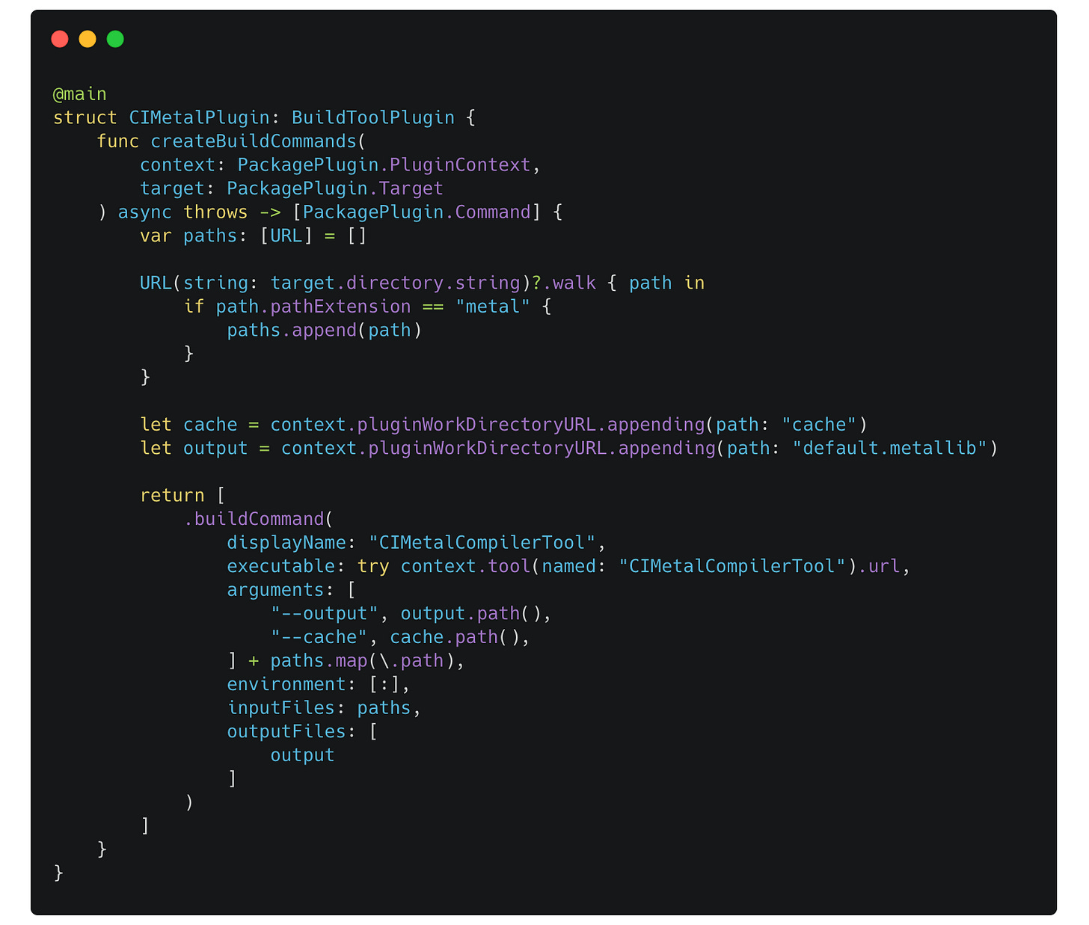The image size is (1089, 925).
Task: Click the "--cache" argument string
Action: 319,637
